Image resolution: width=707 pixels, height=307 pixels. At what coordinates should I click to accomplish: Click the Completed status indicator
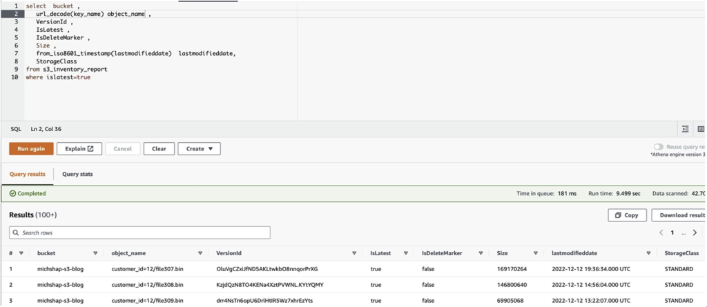pos(28,193)
